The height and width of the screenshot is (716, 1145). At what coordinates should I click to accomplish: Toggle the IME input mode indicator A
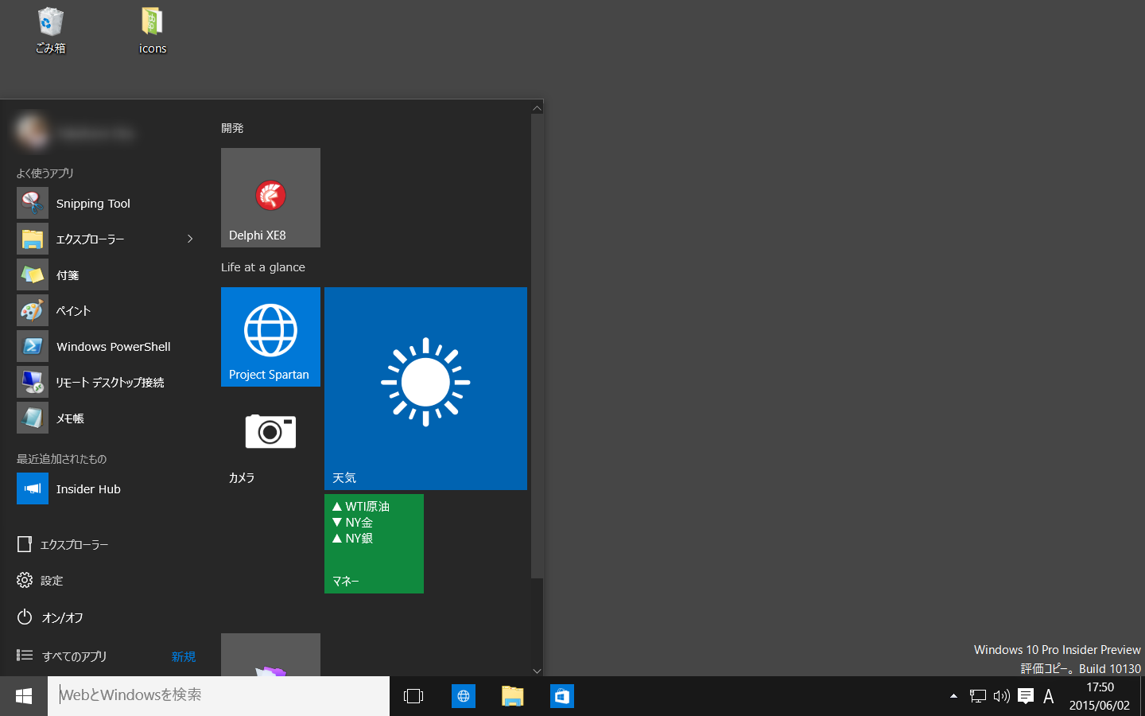[x=1049, y=696]
